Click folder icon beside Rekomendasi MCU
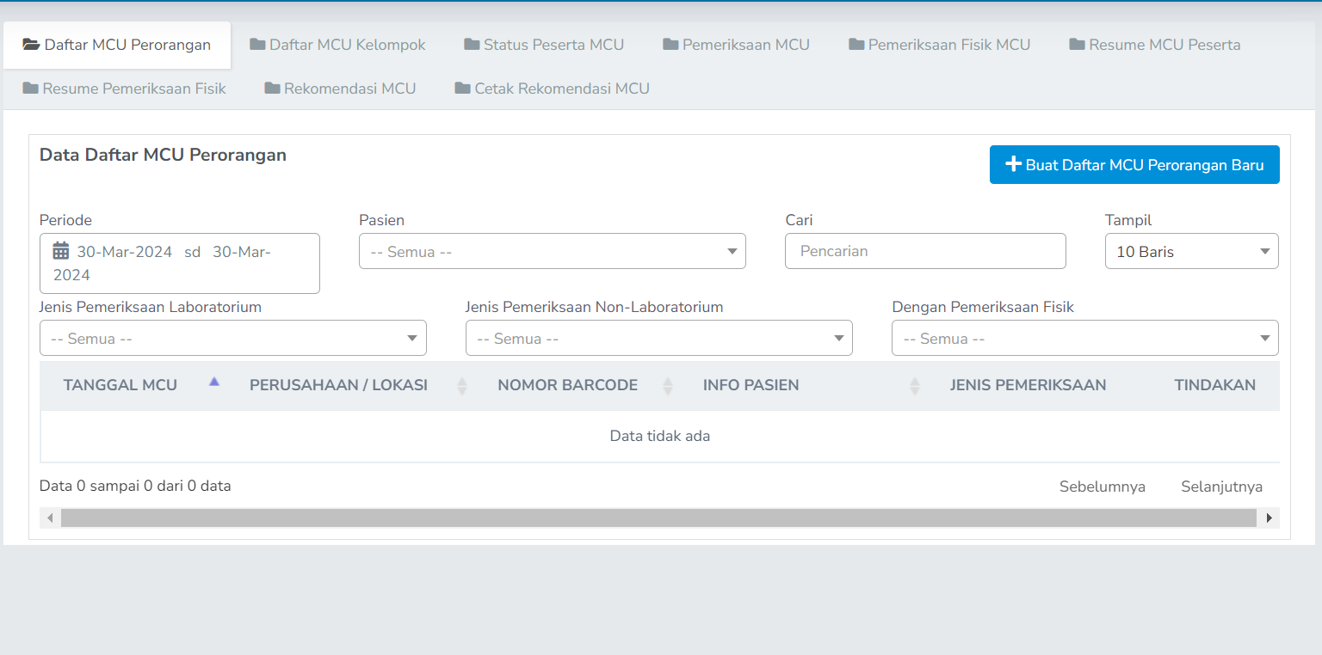 coord(272,89)
